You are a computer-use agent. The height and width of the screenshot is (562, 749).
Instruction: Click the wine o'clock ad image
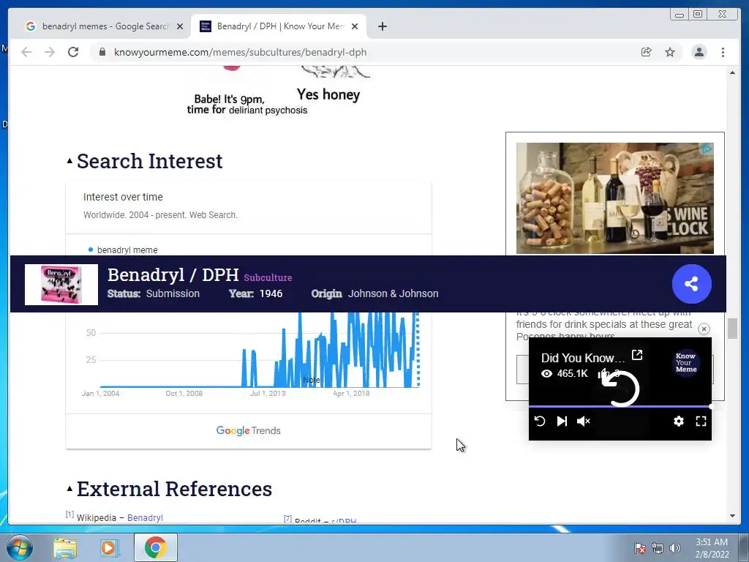(614, 198)
